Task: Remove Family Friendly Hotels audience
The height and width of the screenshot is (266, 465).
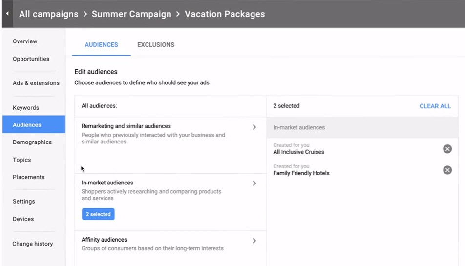Action: 447,170
